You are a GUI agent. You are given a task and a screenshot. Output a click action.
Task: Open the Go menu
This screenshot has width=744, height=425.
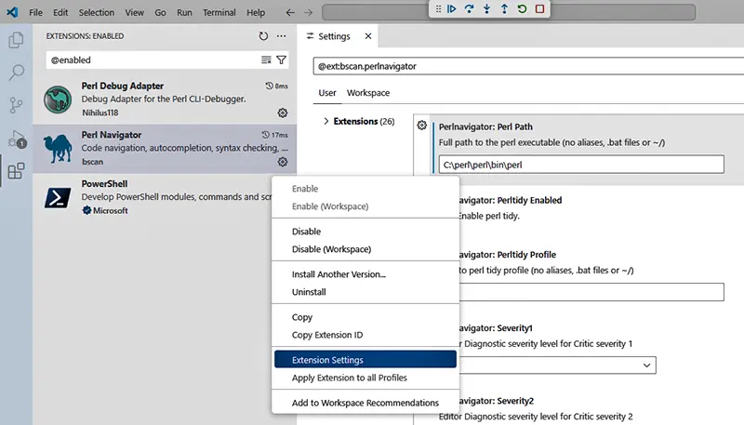[160, 12]
